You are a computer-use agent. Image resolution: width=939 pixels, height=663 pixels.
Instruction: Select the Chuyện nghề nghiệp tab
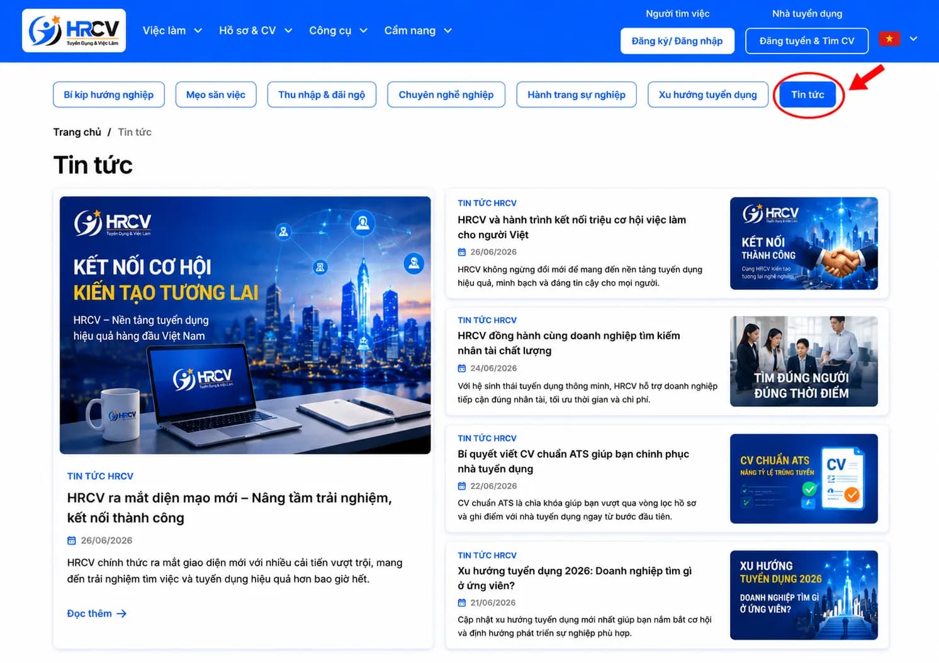click(446, 94)
